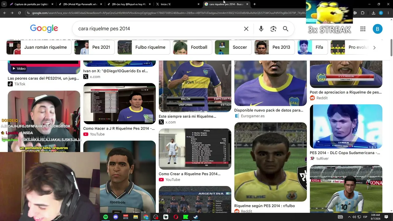Switch to Chrome in the taskbar

[x=146, y=217]
